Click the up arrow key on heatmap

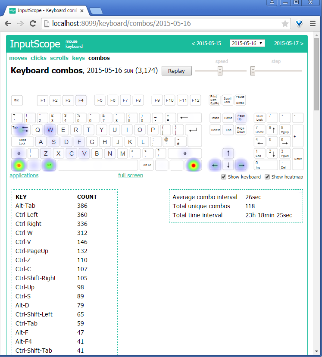point(228,153)
